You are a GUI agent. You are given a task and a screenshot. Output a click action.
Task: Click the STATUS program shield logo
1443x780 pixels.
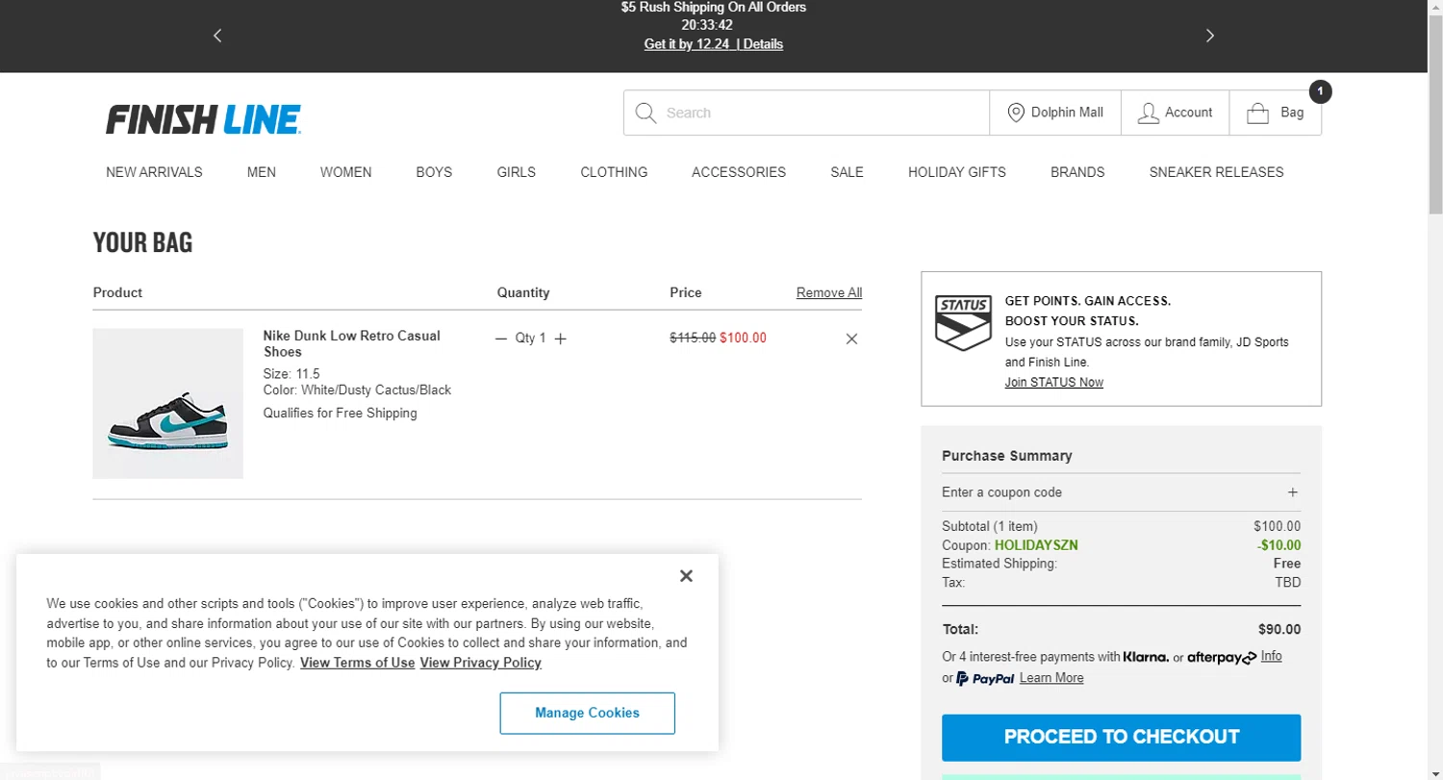(963, 324)
